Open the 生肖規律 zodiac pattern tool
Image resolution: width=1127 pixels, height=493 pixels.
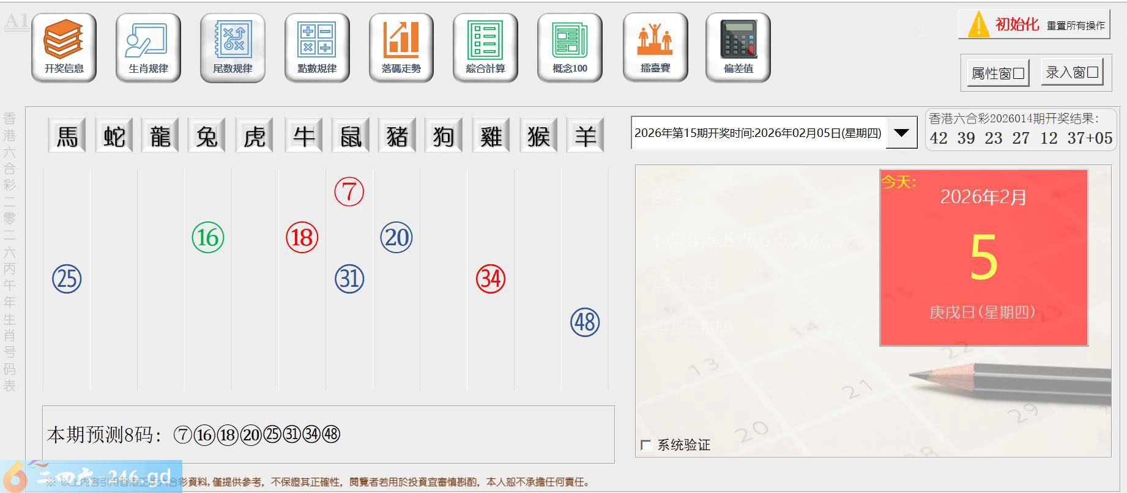pos(148,47)
